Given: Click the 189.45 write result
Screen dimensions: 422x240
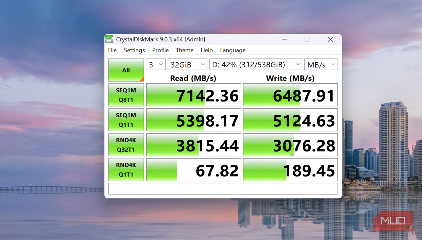Looking at the screenshot, I should click(290, 170).
